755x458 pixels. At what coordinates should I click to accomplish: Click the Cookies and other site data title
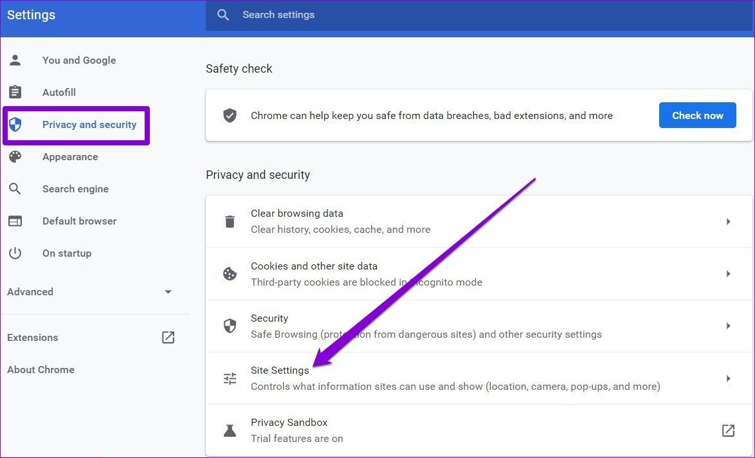(314, 266)
